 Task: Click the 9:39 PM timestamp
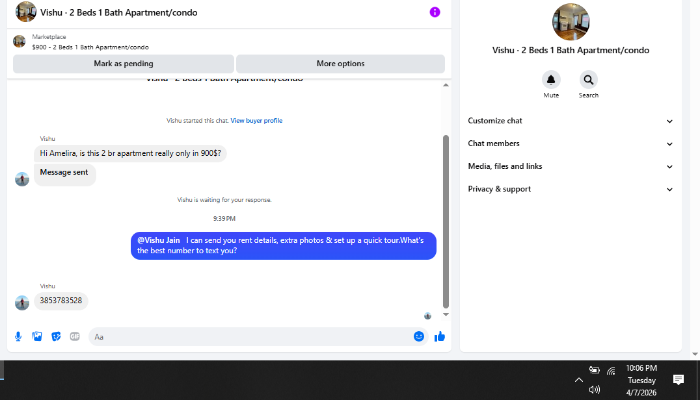click(x=224, y=219)
